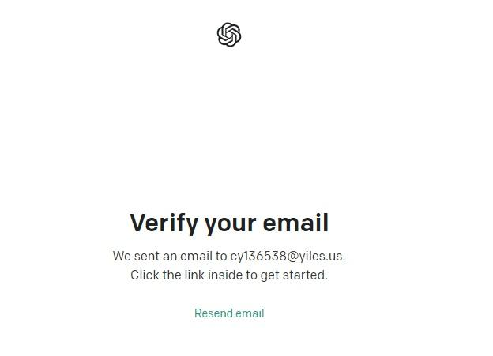493x356 pixels.
Task: Click the word 'Click' in the instructions
Action: [x=145, y=275]
